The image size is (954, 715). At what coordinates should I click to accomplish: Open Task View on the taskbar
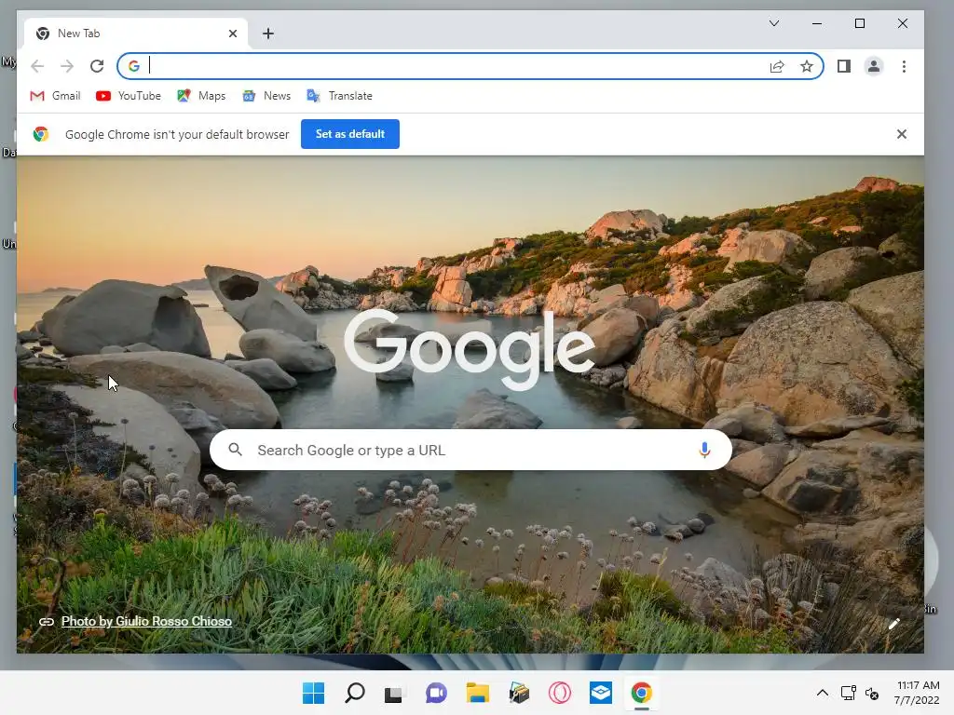[394, 693]
